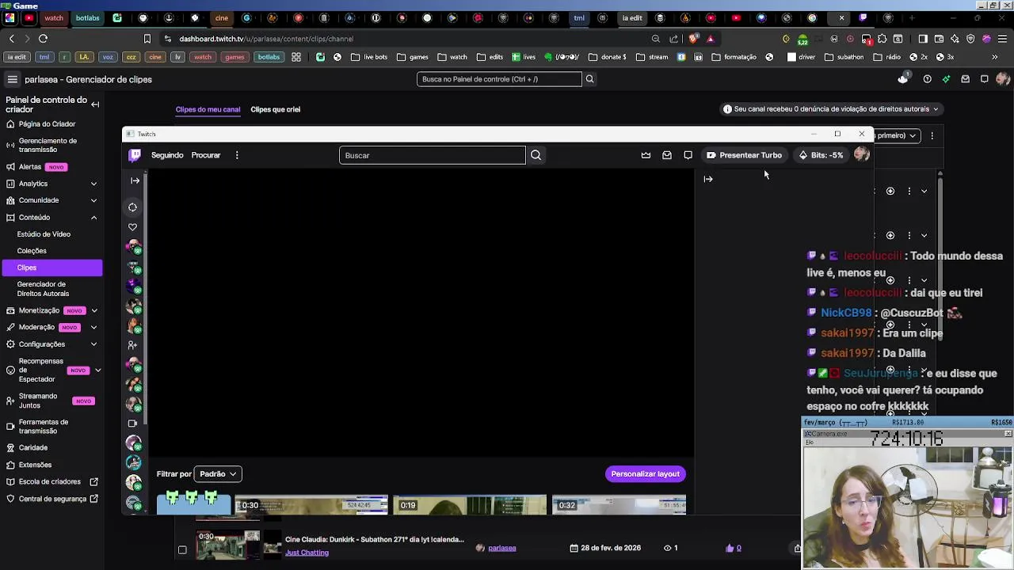Image resolution: width=1014 pixels, height=570 pixels.
Task: Collapse the chat panel arrow in Twitch popup
Action: coord(708,179)
